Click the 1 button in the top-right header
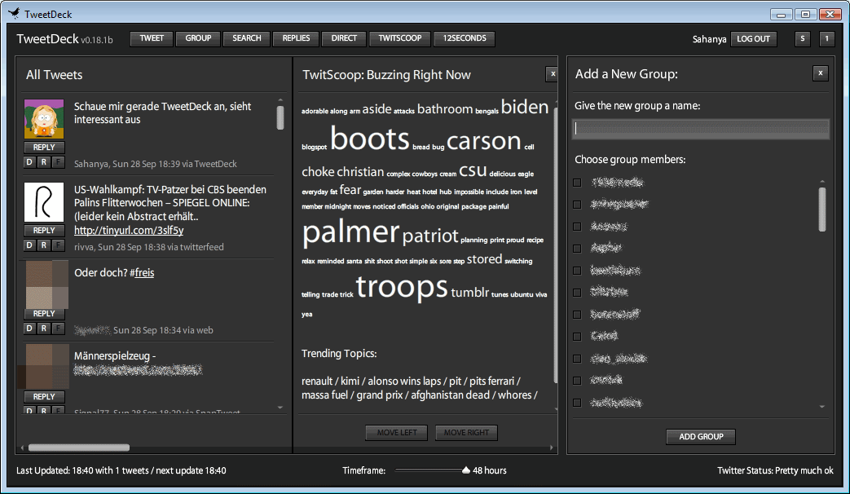The height and width of the screenshot is (494, 850). tap(826, 38)
